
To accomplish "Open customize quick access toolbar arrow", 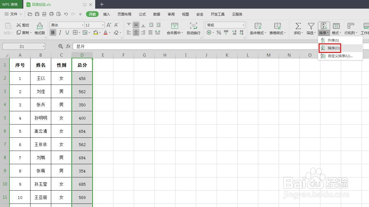I will (80, 14).
